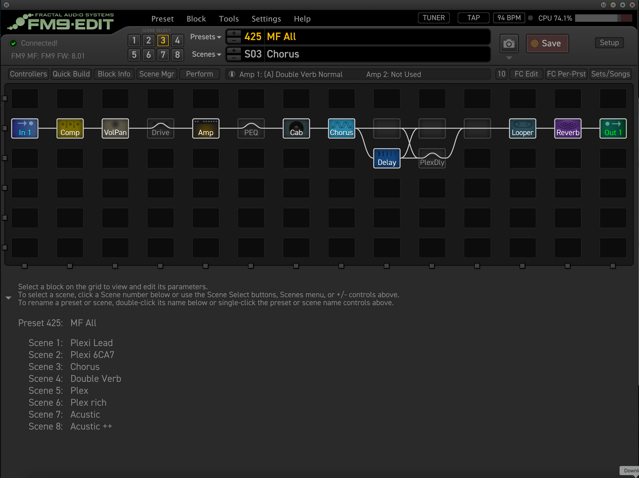Open Scene Mgr

tap(157, 74)
